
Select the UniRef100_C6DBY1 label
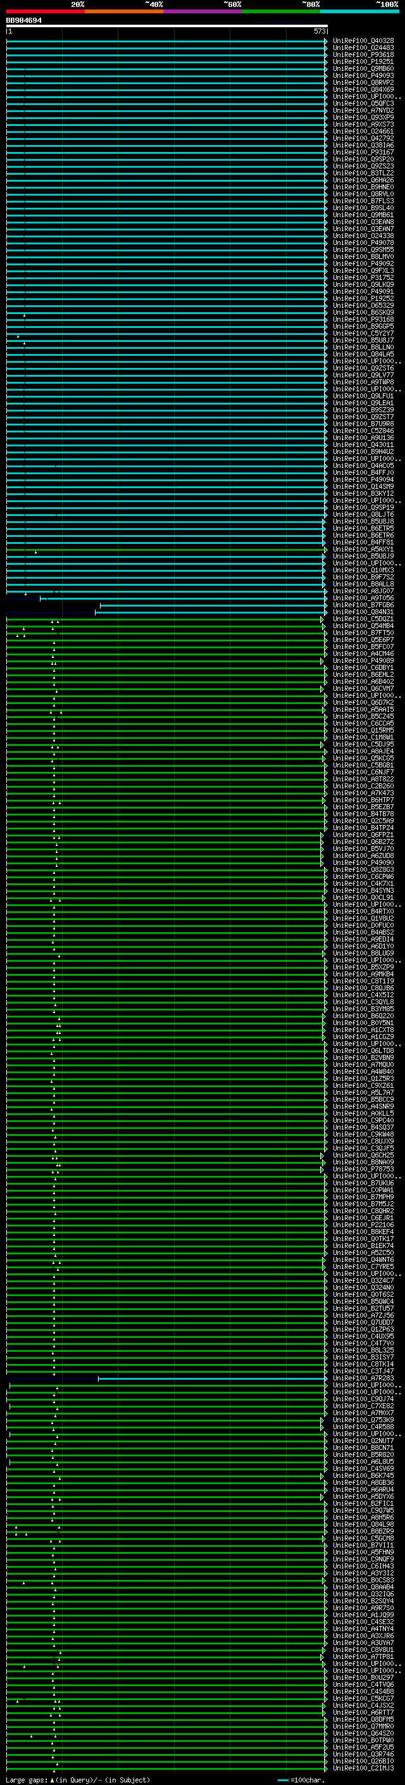click(x=363, y=667)
